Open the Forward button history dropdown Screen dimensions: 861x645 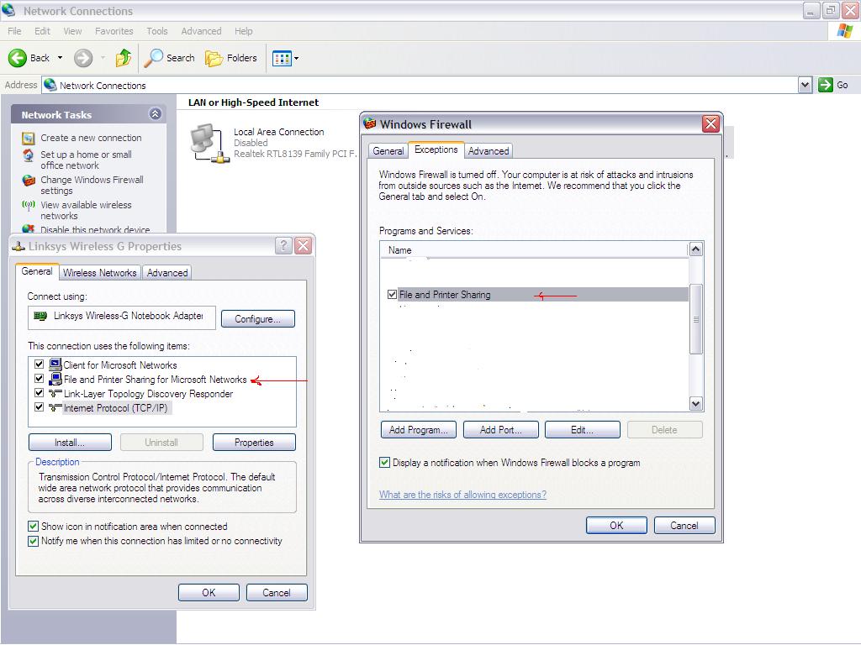pyautogui.click(x=103, y=58)
